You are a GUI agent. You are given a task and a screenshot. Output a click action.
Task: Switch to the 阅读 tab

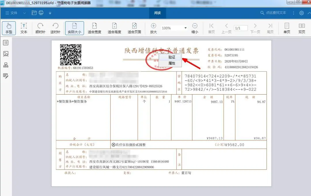pos(157,13)
